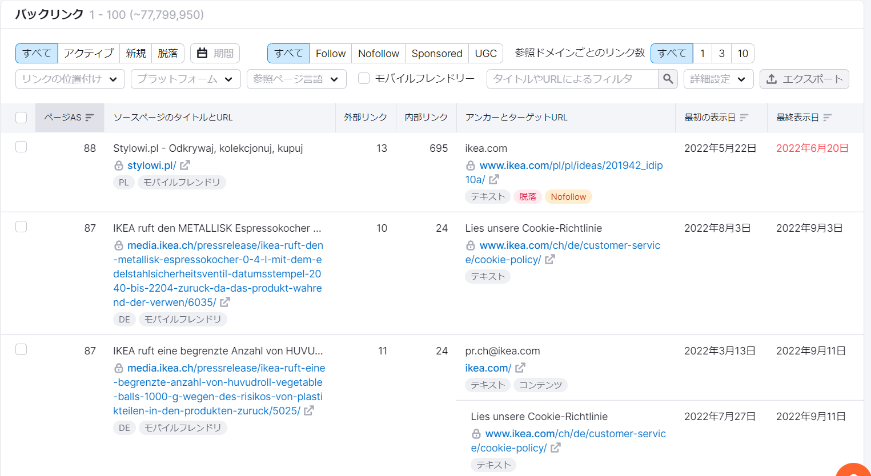Click the red 脱落 tag in Stylowi row
The width and height of the screenshot is (871, 476).
(x=528, y=196)
